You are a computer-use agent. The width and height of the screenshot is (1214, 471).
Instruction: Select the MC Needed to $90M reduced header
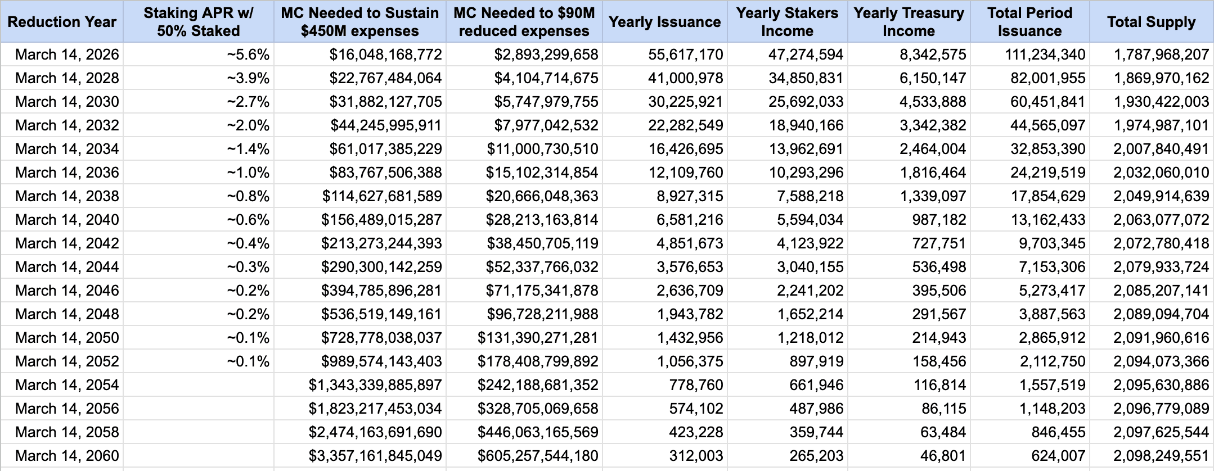click(x=524, y=22)
